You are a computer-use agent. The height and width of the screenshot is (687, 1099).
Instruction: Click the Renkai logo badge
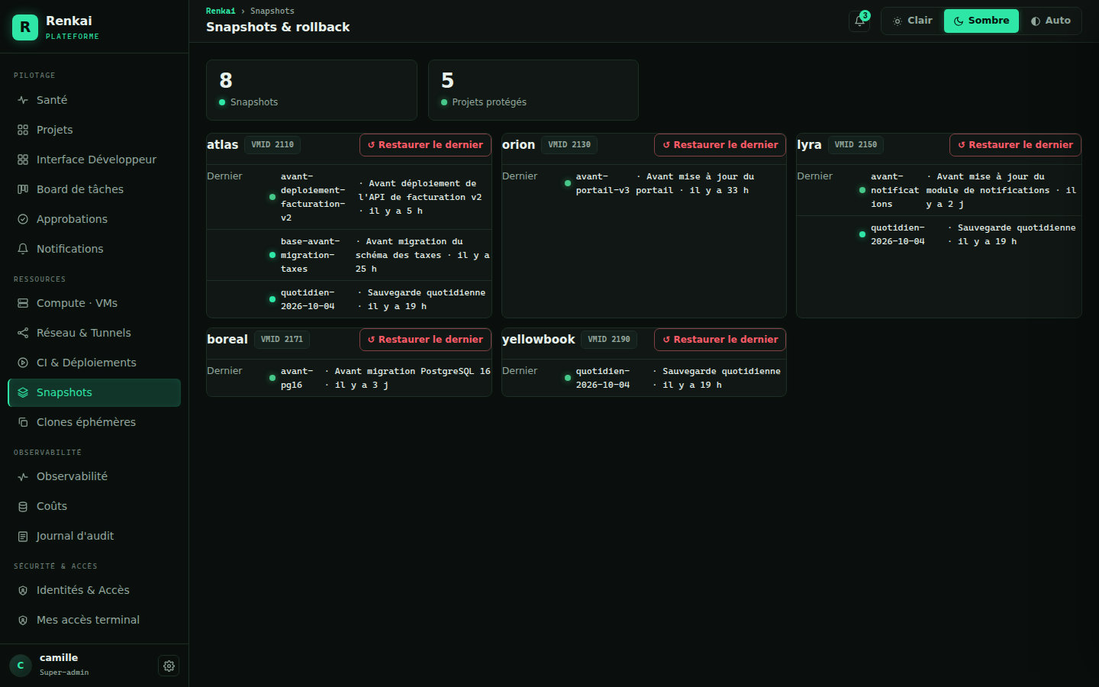click(25, 27)
